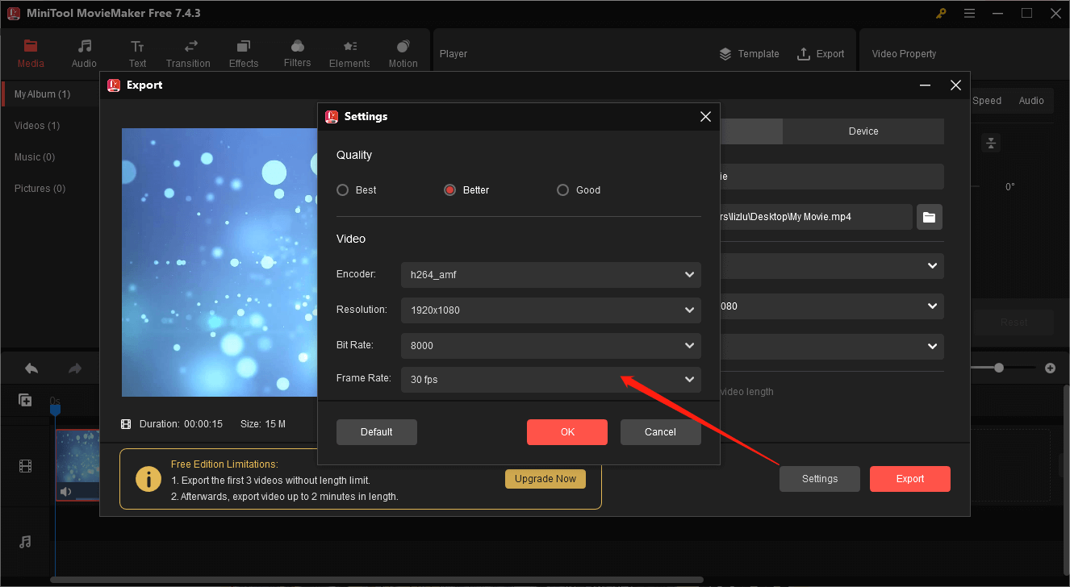Click the film icon beside Duration

pos(126,424)
